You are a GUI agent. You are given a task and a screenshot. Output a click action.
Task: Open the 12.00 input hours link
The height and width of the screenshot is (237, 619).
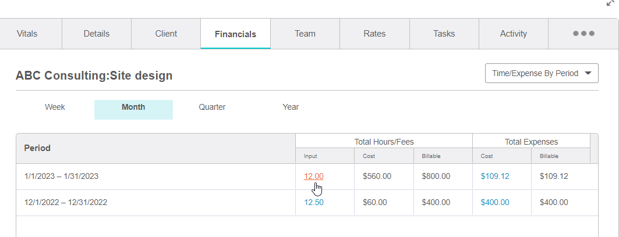point(313,176)
